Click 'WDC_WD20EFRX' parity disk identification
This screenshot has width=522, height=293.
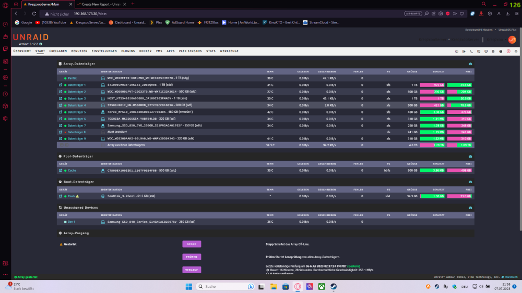(x=148, y=78)
